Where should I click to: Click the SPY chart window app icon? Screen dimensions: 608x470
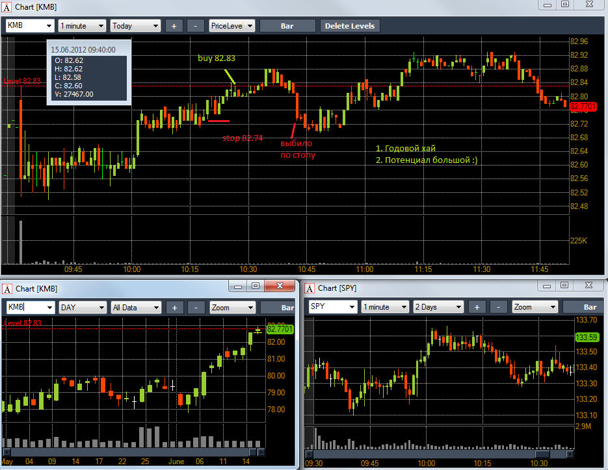[310, 288]
